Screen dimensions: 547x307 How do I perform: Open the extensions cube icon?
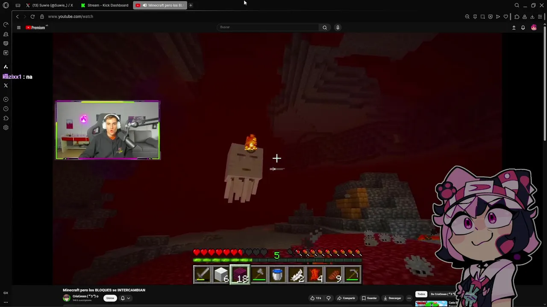[517, 17]
